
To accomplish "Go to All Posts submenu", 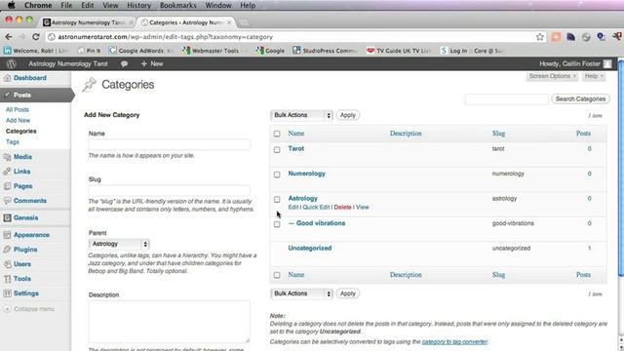I will [x=18, y=109].
